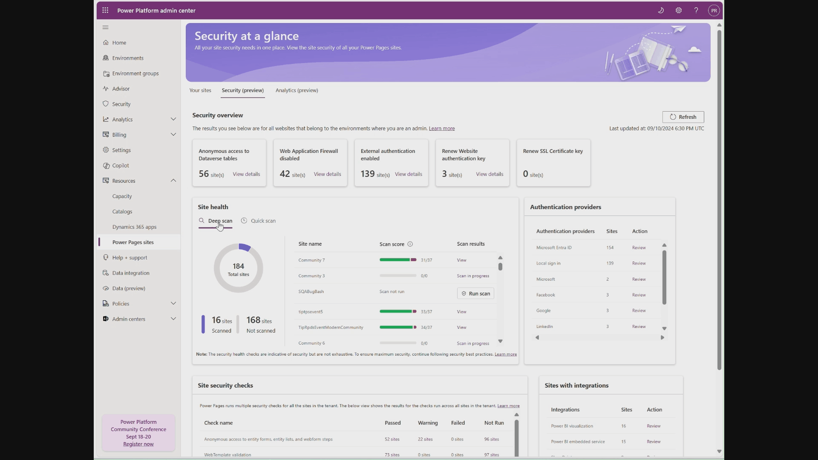Image resolution: width=818 pixels, height=460 pixels.
Task: Click the Scan score info icon
Action: 410,244
